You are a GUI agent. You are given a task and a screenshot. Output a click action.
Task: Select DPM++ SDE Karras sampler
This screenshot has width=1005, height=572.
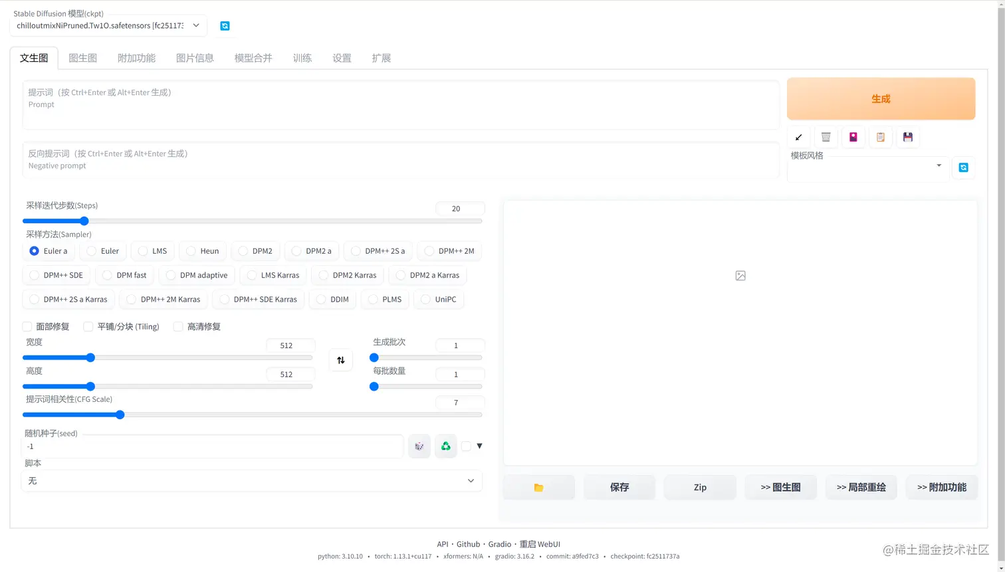point(259,299)
